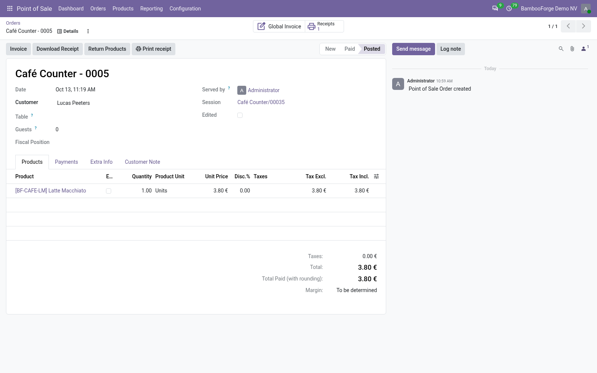Open the Configuration menu
Image resolution: width=597 pixels, height=373 pixels.
[x=185, y=9]
